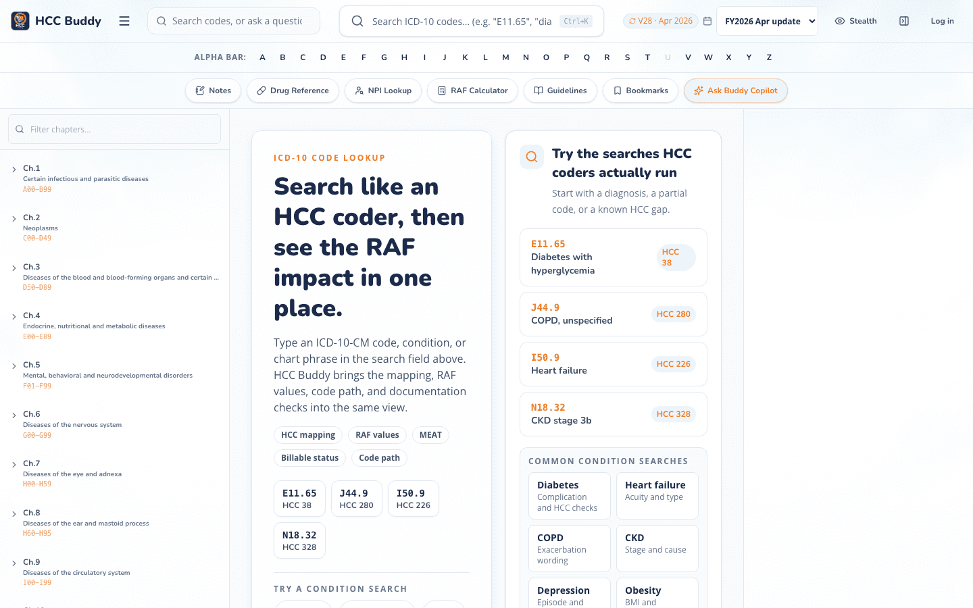973x608 pixels.
Task: Open the hamburger menu icon
Action: (x=124, y=21)
